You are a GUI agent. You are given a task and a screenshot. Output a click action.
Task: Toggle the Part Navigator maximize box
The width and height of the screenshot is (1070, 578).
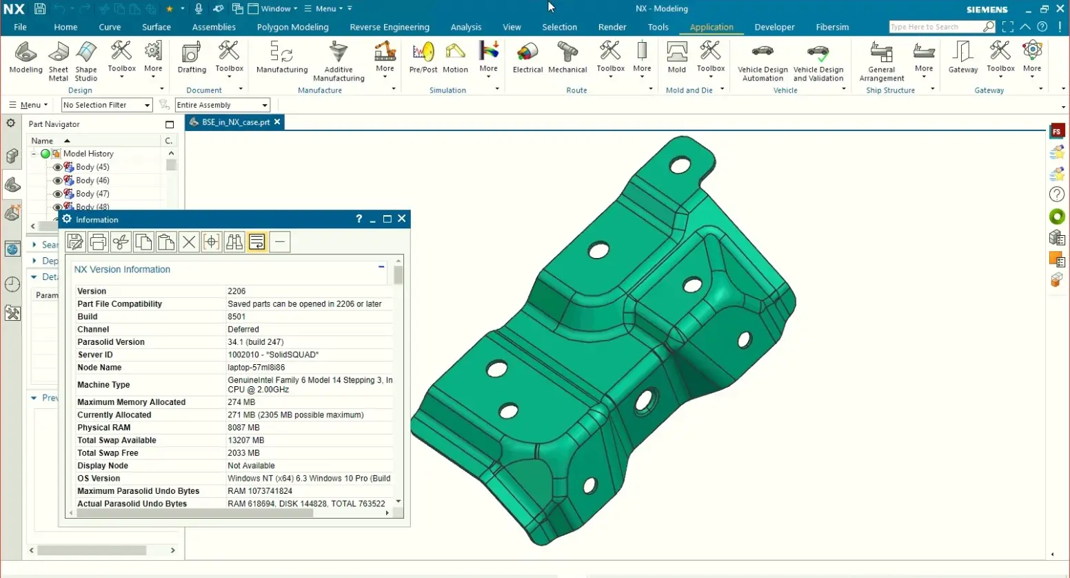pos(170,125)
